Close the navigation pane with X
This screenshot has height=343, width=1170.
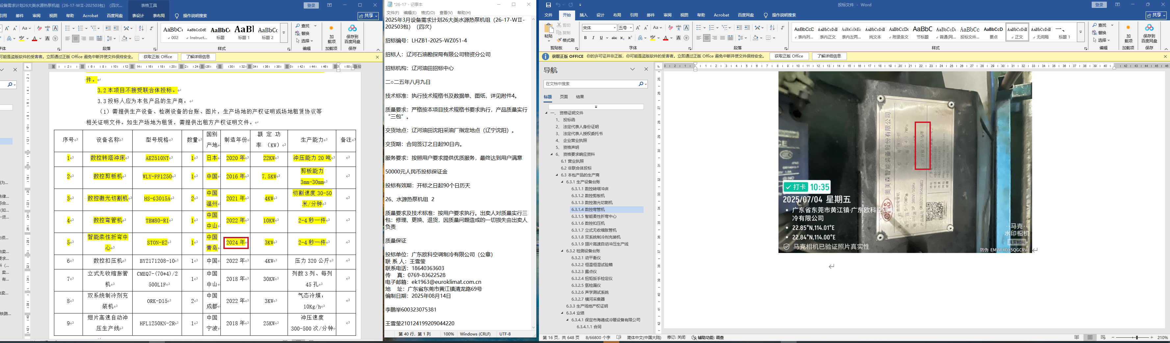[646, 69]
